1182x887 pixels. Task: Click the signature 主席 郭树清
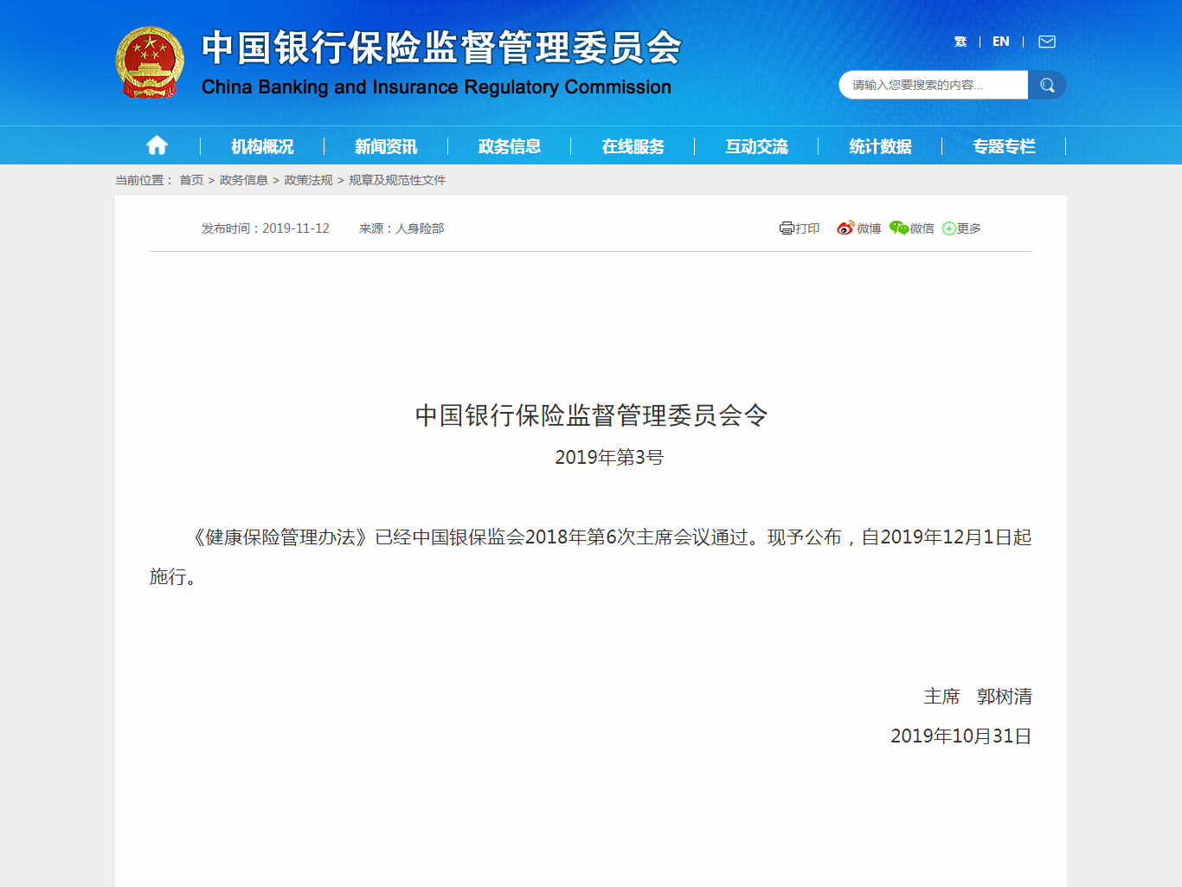978,697
